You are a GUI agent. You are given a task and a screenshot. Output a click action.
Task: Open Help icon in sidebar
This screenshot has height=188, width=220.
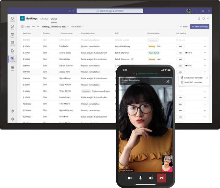pyautogui.click(x=12, y=111)
